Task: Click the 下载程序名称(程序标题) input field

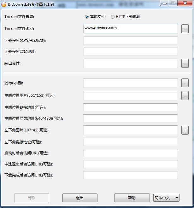Action: pos(130,41)
